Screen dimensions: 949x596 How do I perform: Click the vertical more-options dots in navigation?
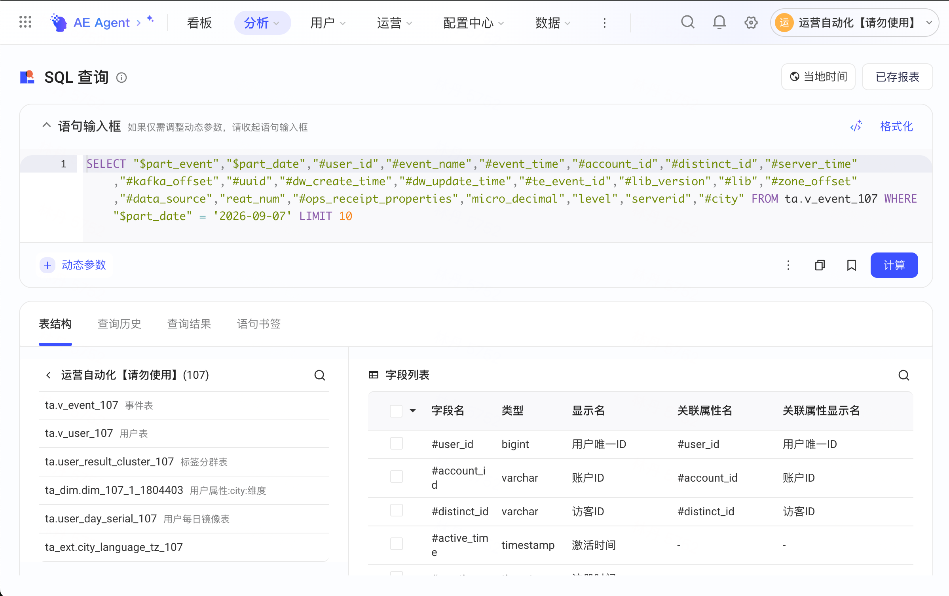point(604,23)
